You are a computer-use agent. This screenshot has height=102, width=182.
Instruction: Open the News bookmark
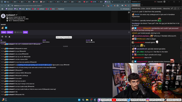pos(28,9)
